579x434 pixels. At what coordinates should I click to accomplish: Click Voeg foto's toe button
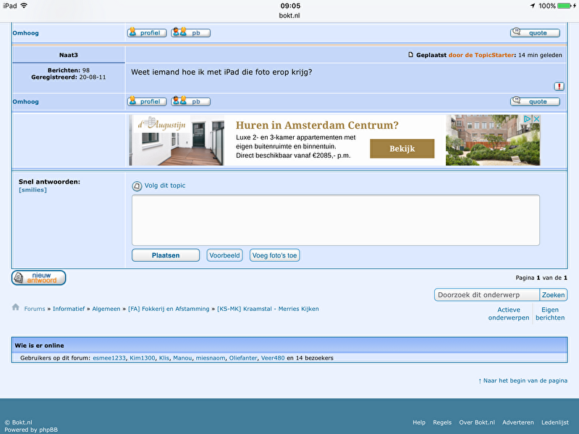pyautogui.click(x=274, y=255)
